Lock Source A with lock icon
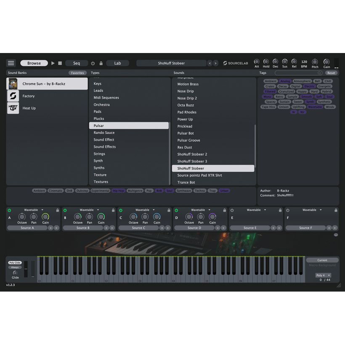The height and width of the screenshot is (345, 345). click(x=57, y=210)
